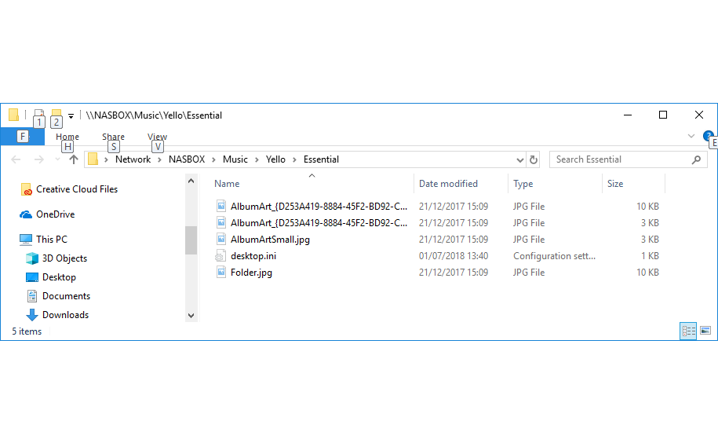Click the search magnifier icon
718x443 pixels.
(696, 159)
